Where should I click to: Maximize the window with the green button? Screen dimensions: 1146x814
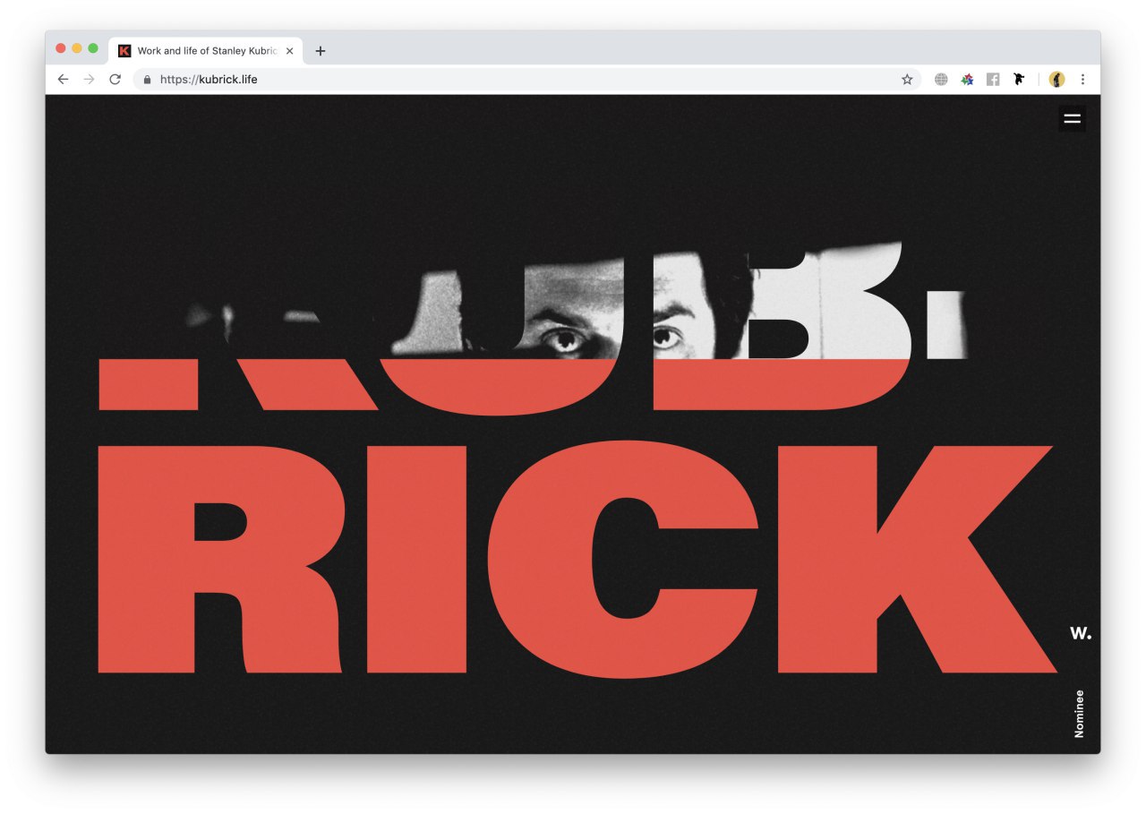pos(93,48)
